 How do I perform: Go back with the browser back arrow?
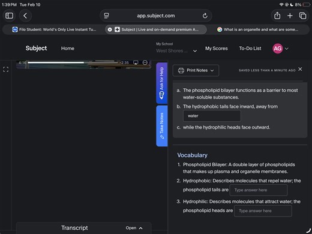point(25,16)
